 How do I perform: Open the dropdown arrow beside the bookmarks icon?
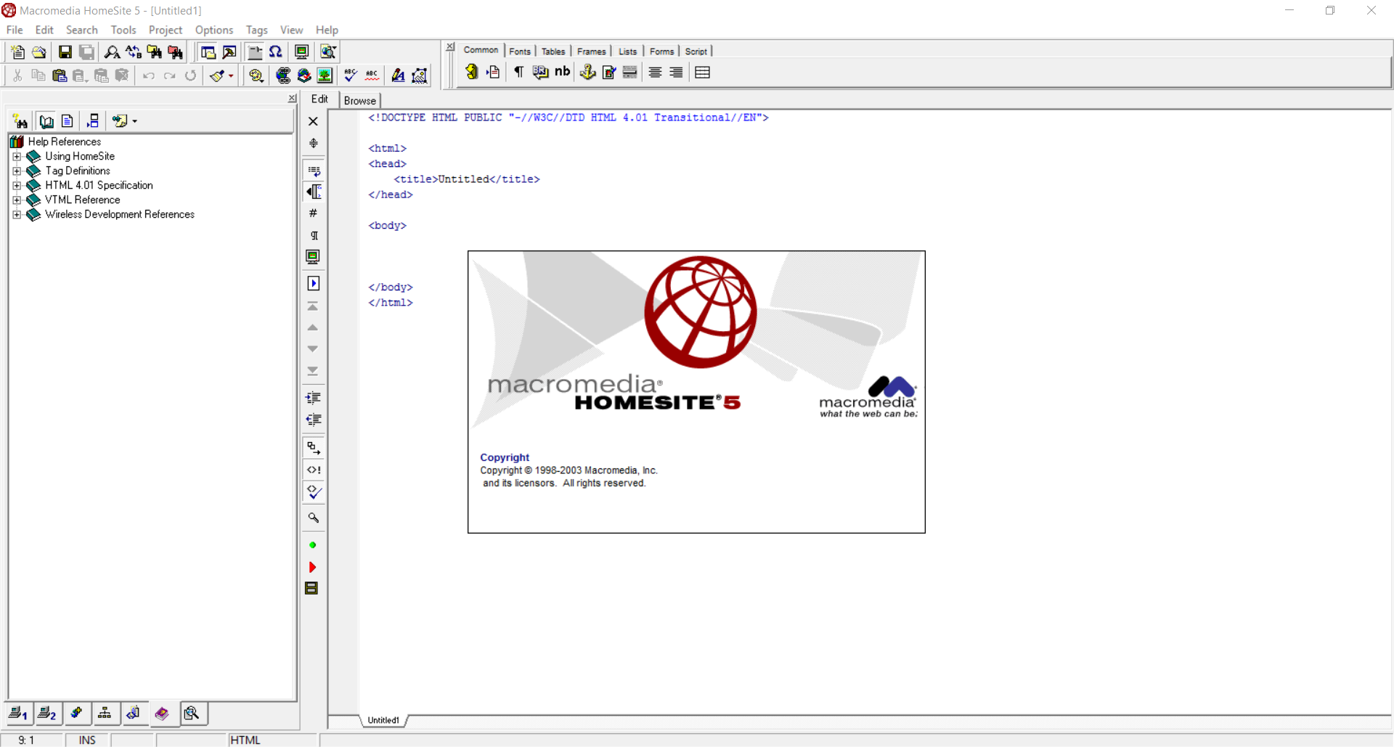click(x=134, y=121)
